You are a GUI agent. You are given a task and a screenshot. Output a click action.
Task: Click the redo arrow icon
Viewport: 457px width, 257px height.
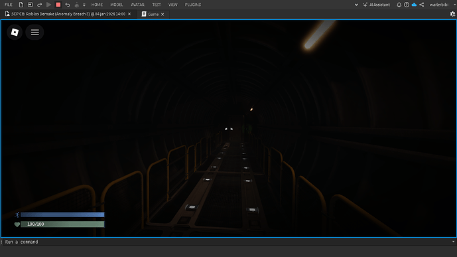(39, 5)
